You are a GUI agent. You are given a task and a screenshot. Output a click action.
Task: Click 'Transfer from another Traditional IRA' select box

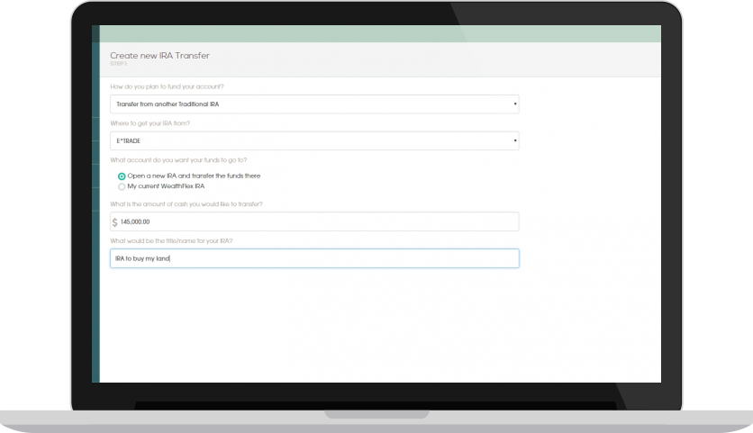click(313, 104)
